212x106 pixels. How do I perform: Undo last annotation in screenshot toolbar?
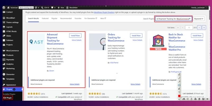pos(179,99)
